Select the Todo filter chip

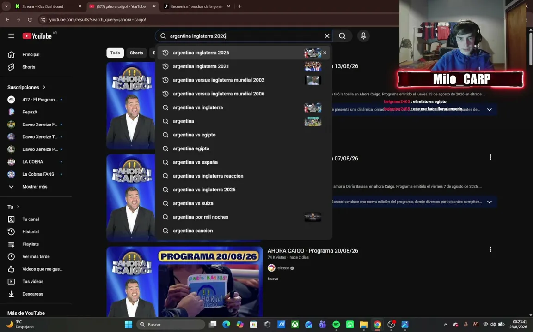coord(115,53)
